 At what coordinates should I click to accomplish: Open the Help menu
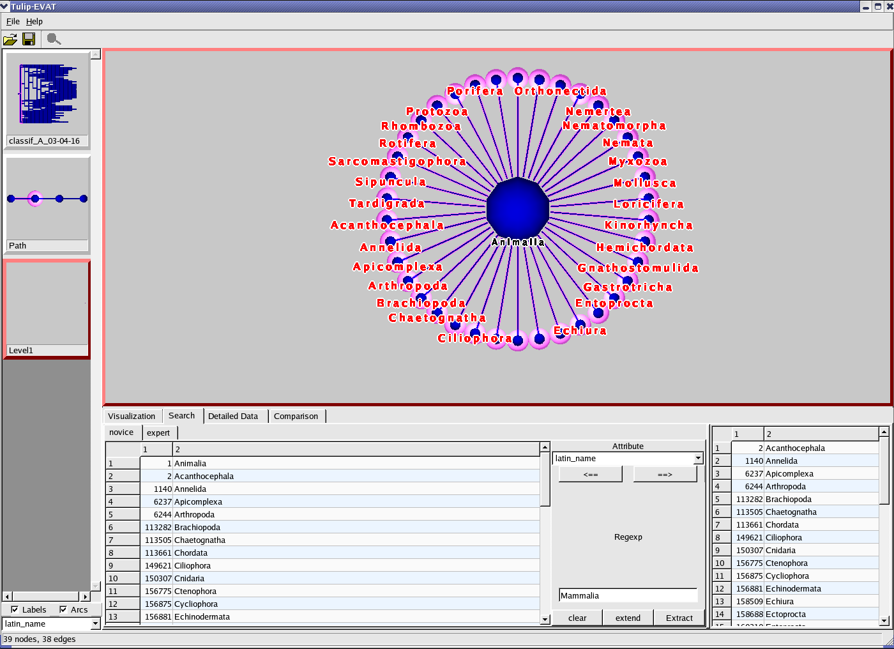pos(34,22)
